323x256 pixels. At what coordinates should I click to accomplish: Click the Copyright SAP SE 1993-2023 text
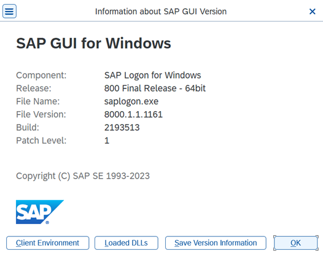(x=83, y=176)
